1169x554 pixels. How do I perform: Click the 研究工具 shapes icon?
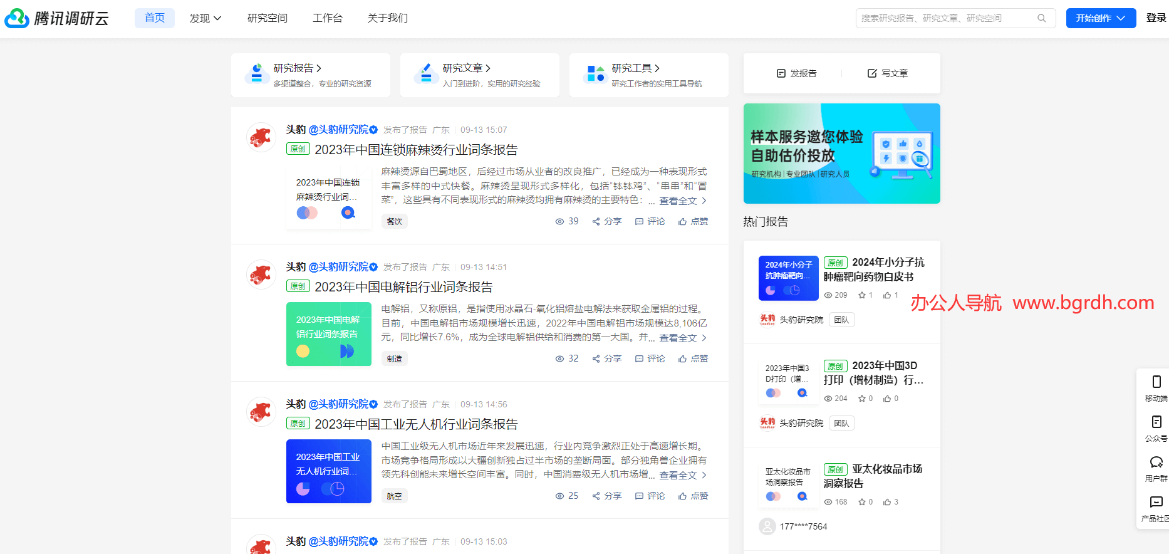click(x=595, y=73)
